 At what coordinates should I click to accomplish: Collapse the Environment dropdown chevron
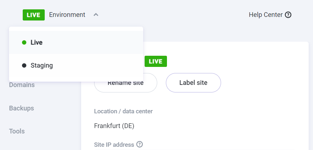[96, 15]
